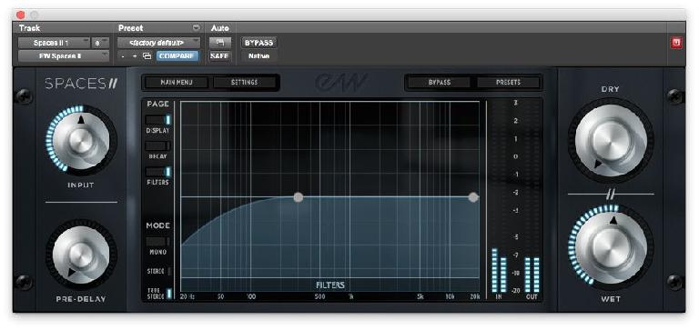Open the MAIN MENU in Spaces II
Viewport: 699px width, 330px height.
point(176,83)
